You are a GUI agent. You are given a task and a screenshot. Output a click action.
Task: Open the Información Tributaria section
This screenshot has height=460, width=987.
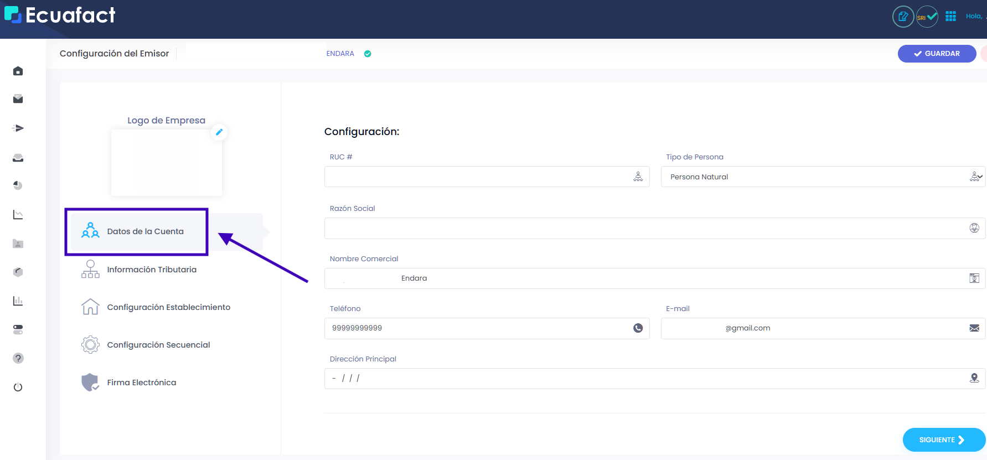point(151,270)
